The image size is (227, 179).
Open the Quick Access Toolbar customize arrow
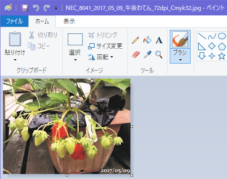pyautogui.click(x=56, y=8)
